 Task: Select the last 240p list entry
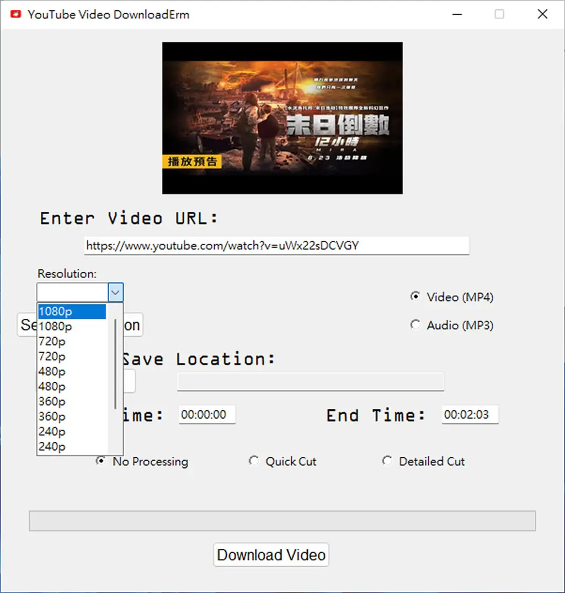tap(72, 446)
